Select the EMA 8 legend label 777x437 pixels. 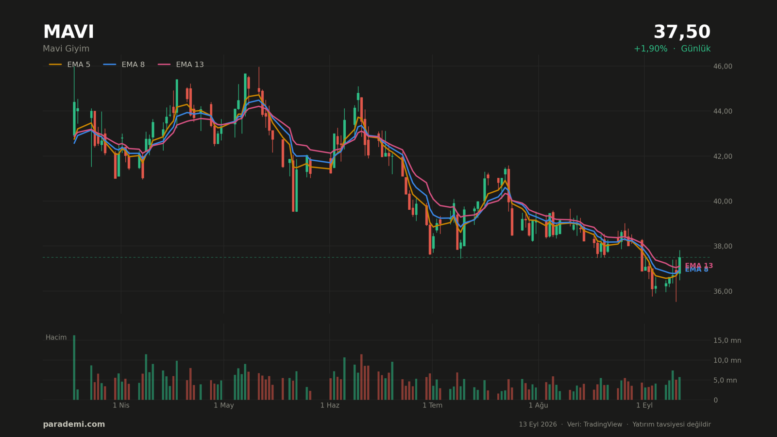click(133, 65)
